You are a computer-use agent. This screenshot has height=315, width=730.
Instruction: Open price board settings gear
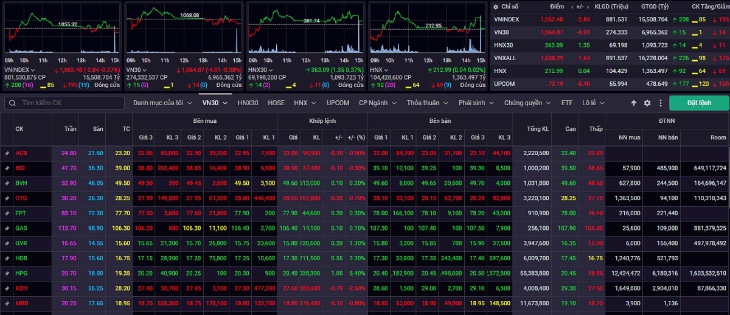647,103
